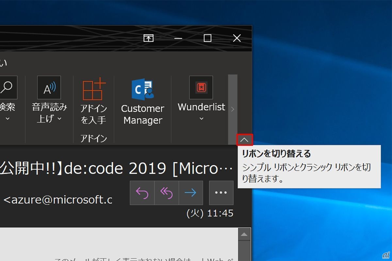Open more actions via the three dots button
The height and width of the screenshot is (261, 392).
tap(221, 193)
